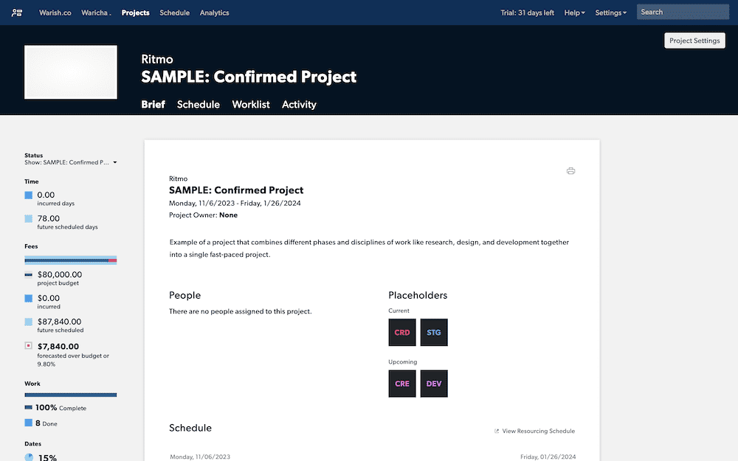Click the Dates pie chart icon
Viewport: 738px width, 461px height.
(29, 457)
